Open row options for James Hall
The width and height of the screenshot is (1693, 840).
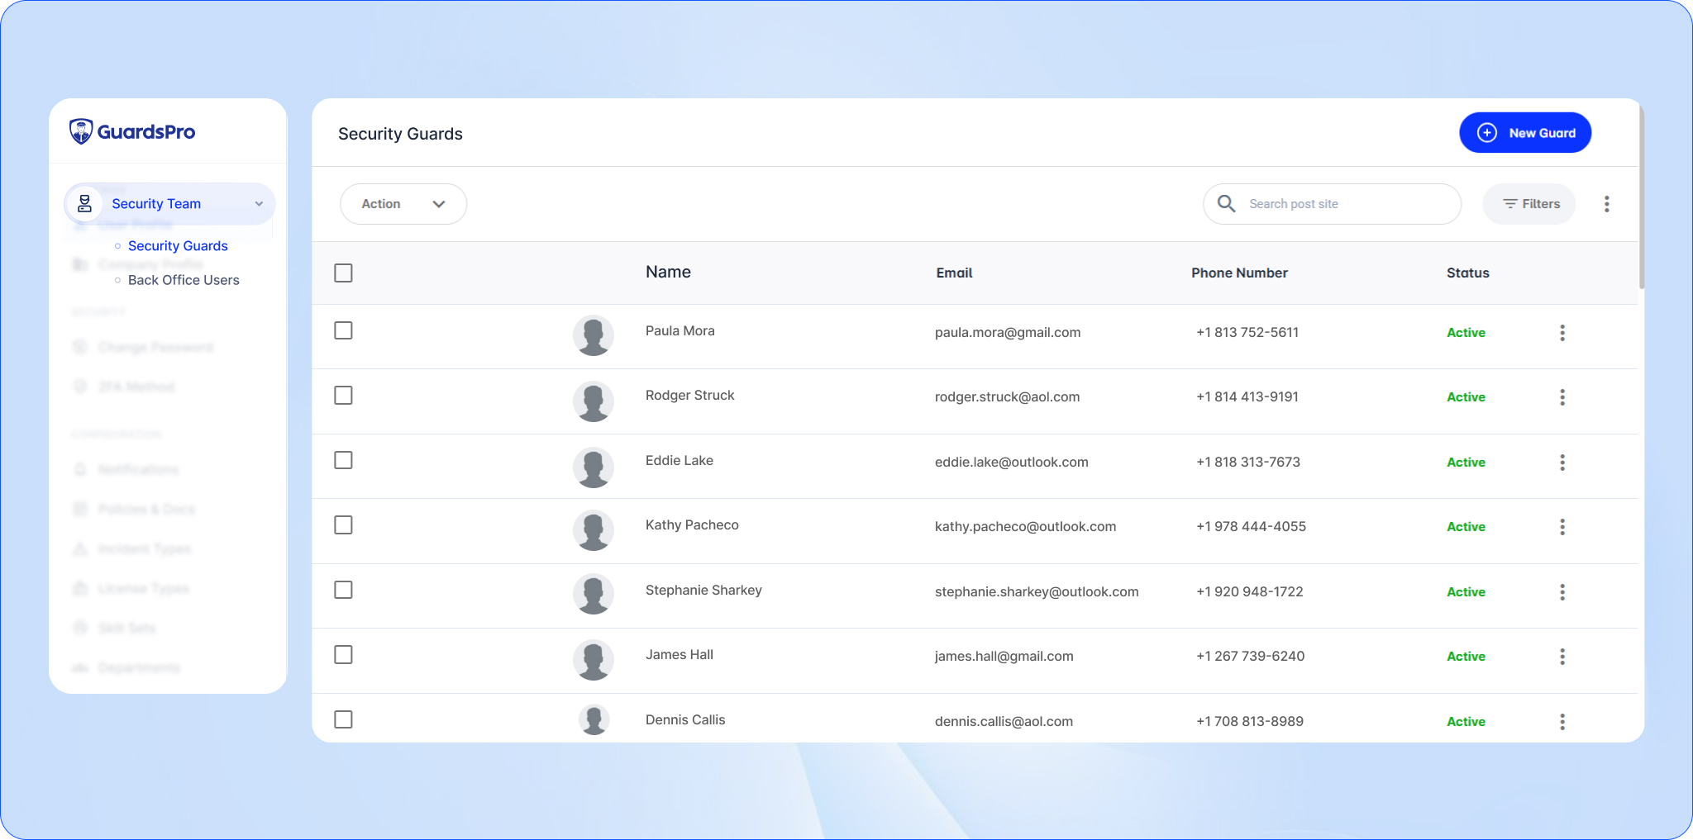coord(1562,657)
